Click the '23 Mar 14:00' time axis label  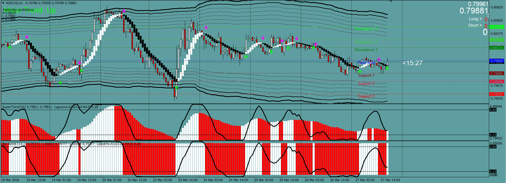(188, 180)
